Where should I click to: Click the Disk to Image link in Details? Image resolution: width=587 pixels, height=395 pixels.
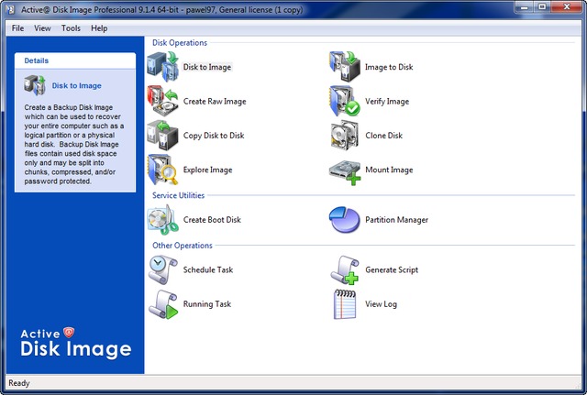[x=76, y=86]
